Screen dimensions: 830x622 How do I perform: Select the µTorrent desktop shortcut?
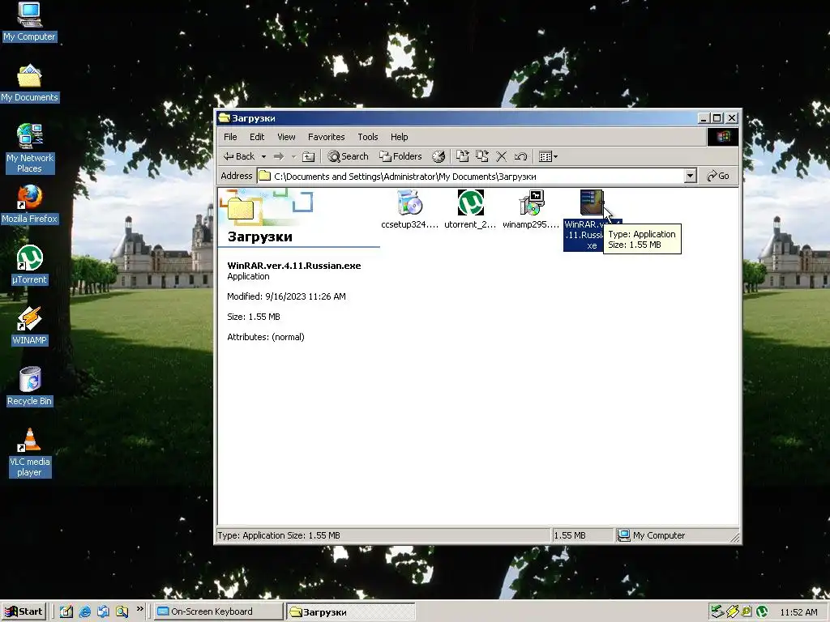(x=29, y=266)
